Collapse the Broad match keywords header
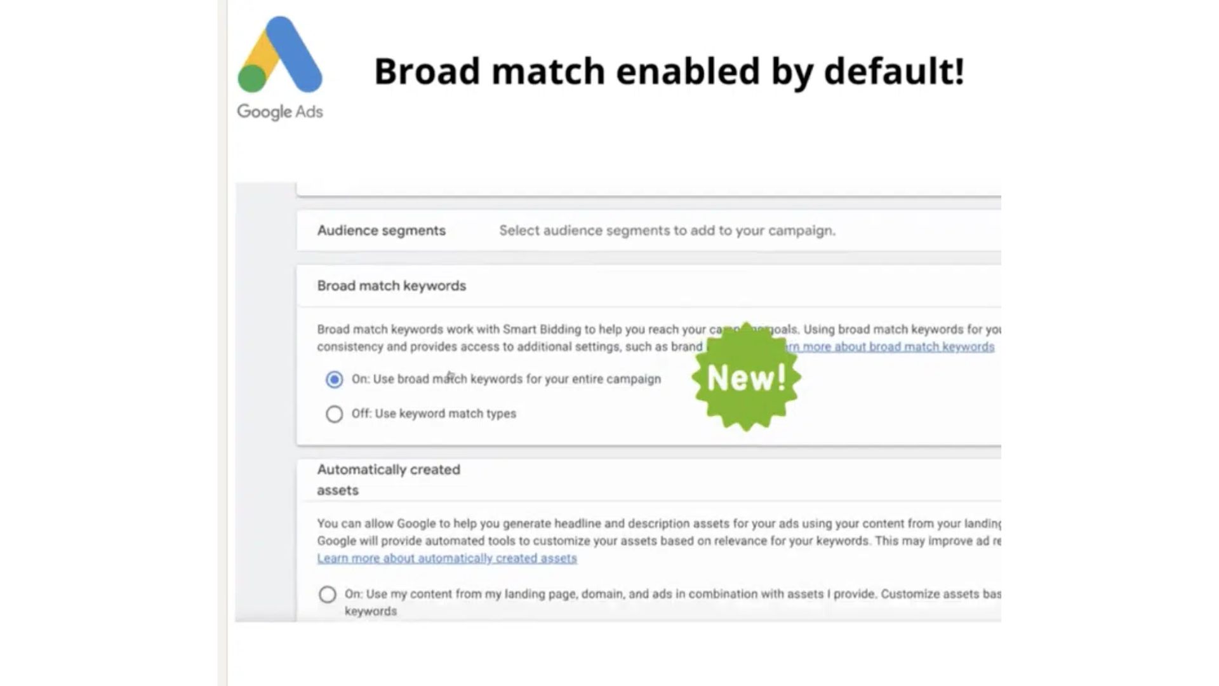Viewport: 1219px width, 686px height. 392,286
